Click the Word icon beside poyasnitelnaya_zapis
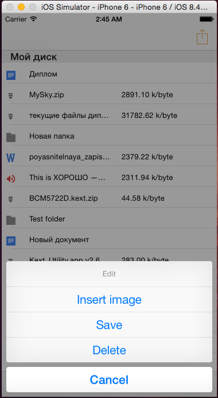 click(11, 158)
